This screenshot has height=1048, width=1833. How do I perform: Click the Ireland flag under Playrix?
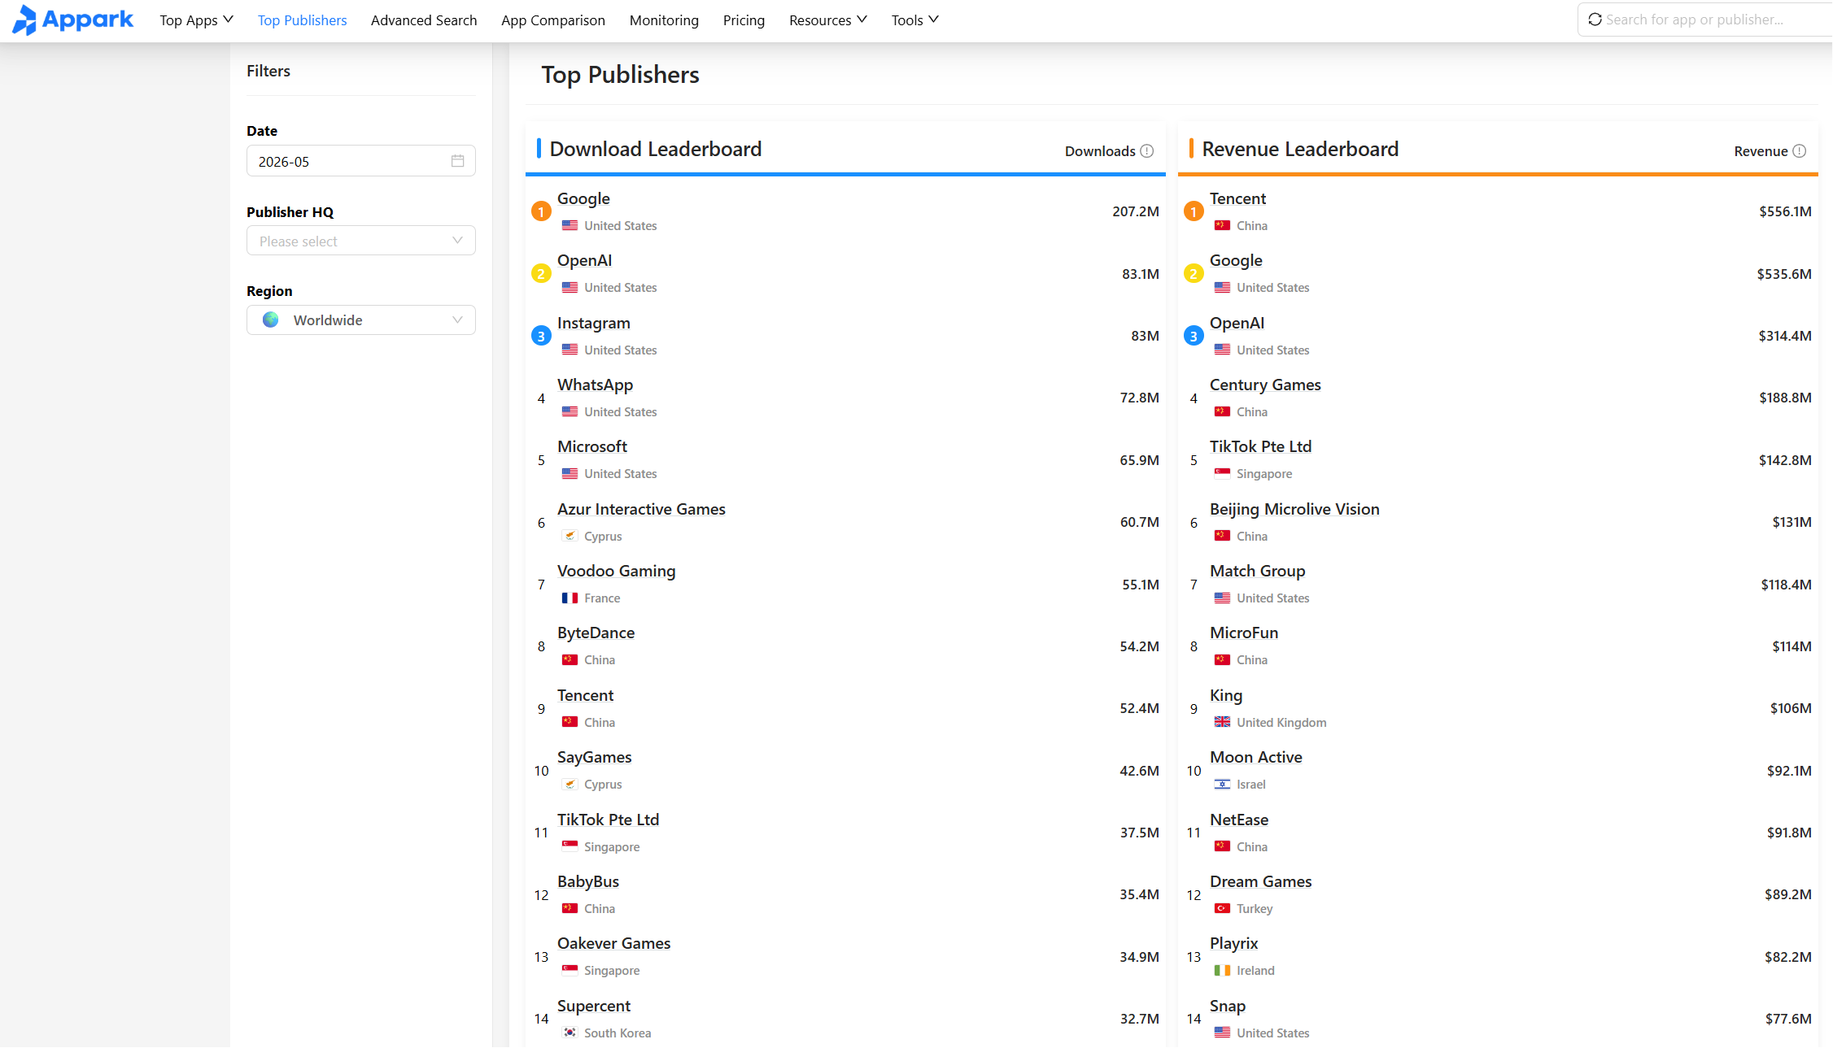1222,971
